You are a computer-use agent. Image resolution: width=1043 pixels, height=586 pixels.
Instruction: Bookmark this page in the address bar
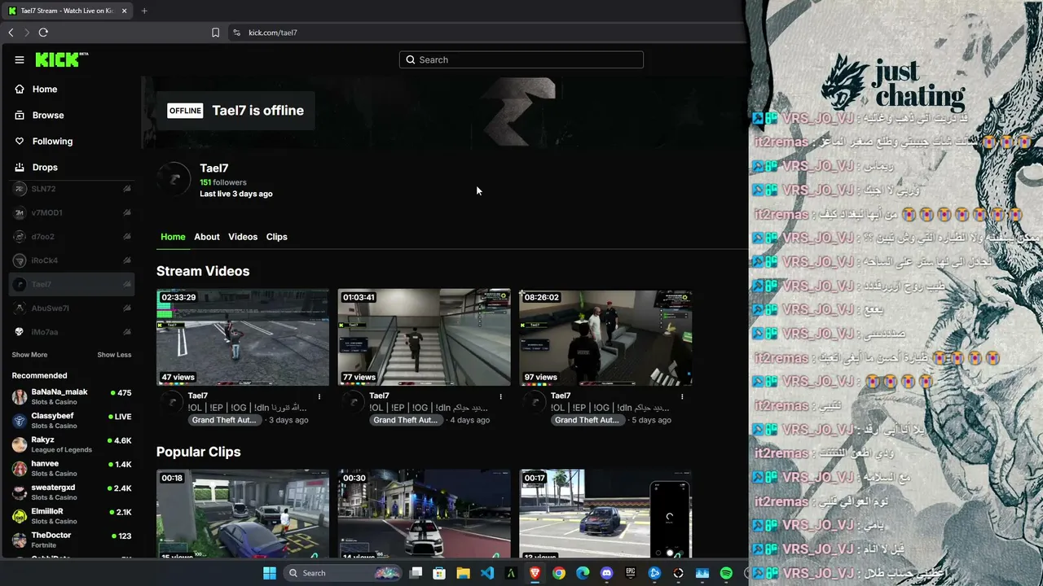(215, 33)
